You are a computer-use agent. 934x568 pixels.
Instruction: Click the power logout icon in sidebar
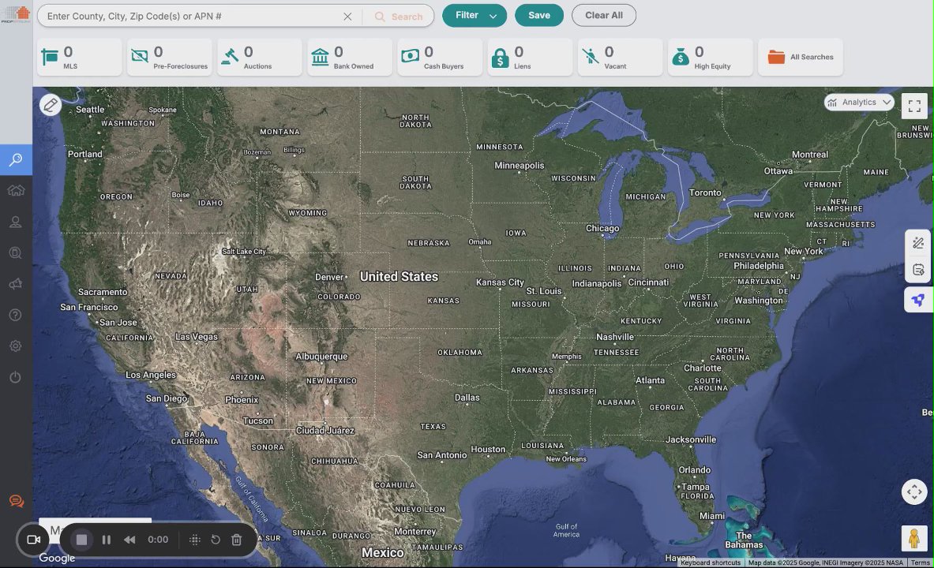pyautogui.click(x=16, y=377)
